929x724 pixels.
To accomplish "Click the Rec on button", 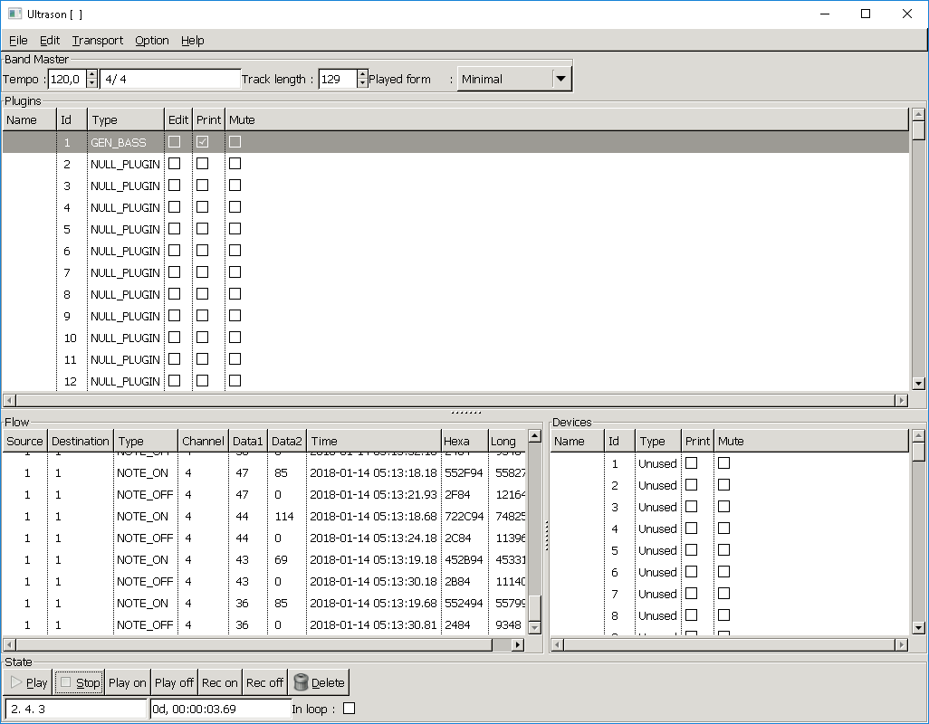I will 219,682.
